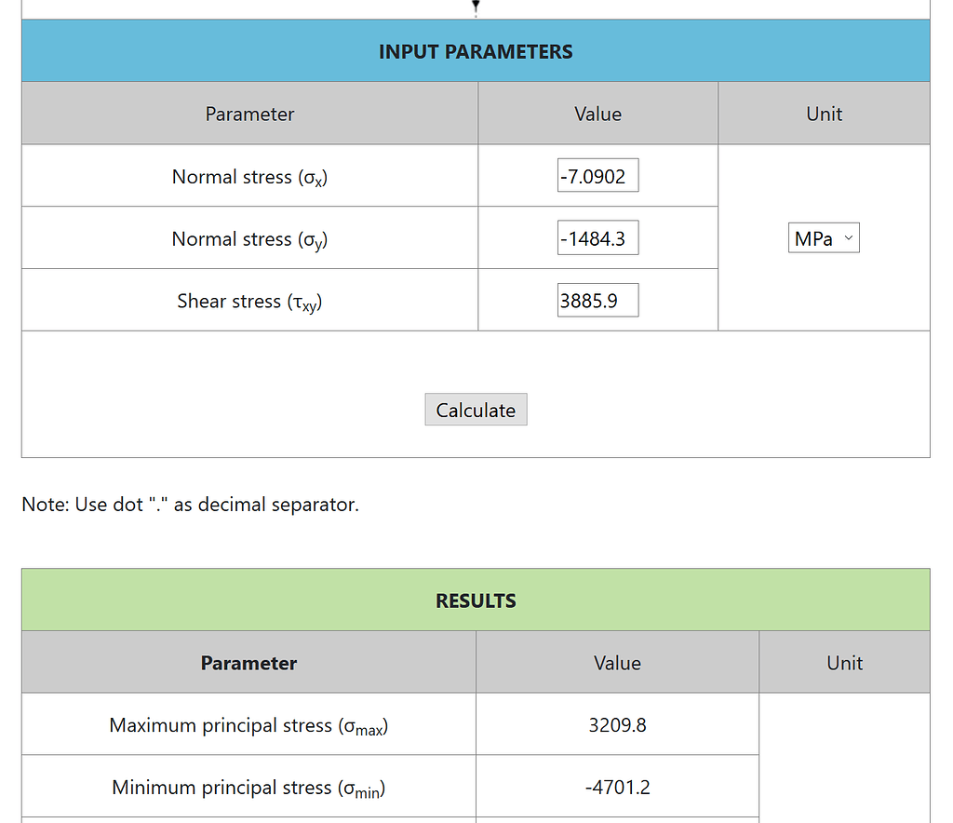This screenshot has width=953, height=823.
Task: Click the green RESULTS header bar
Action: click(x=476, y=600)
